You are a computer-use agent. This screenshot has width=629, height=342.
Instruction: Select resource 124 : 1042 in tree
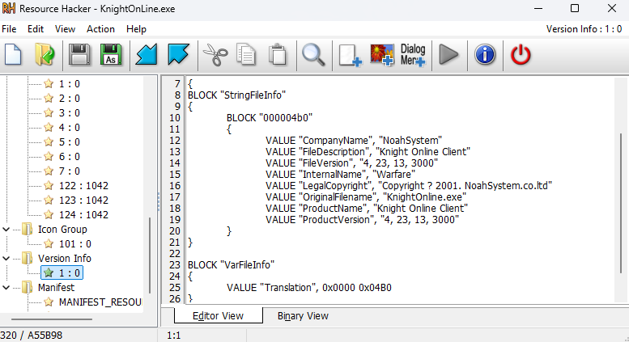[x=83, y=215]
